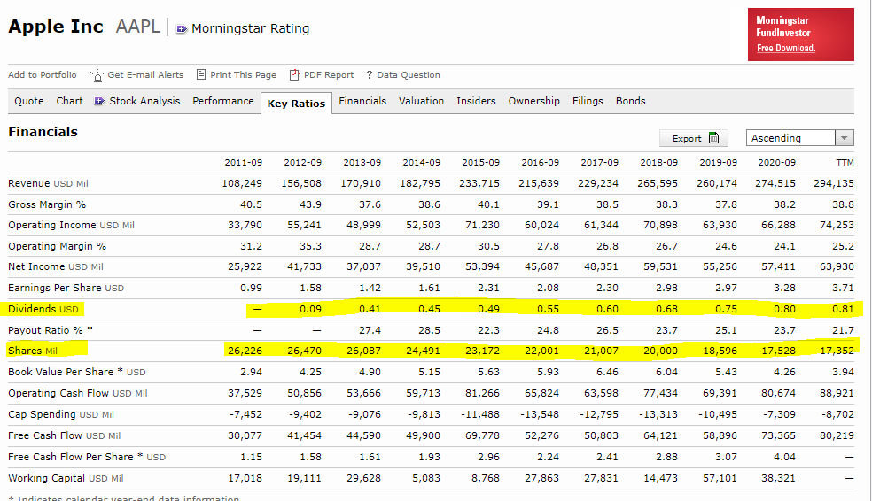This screenshot has height=501, width=872.
Task: Click TTM revenue value 294,135
Action: tap(834, 184)
